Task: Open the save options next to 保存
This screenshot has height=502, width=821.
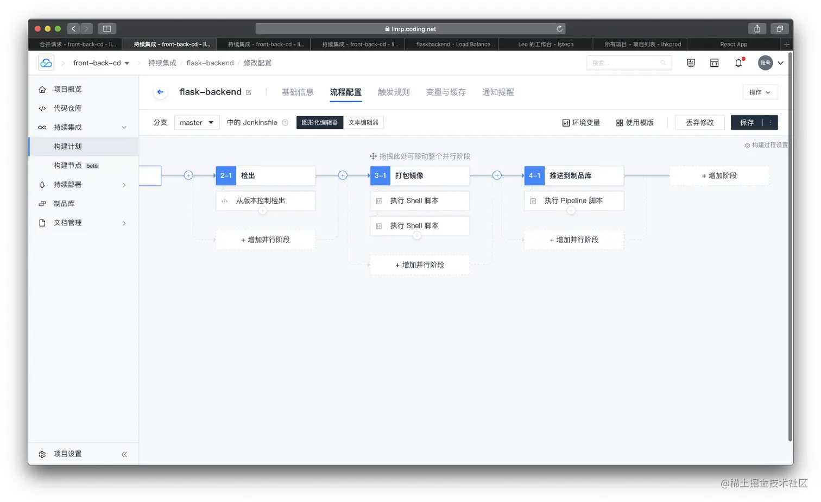Action: [x=771, y=123]
